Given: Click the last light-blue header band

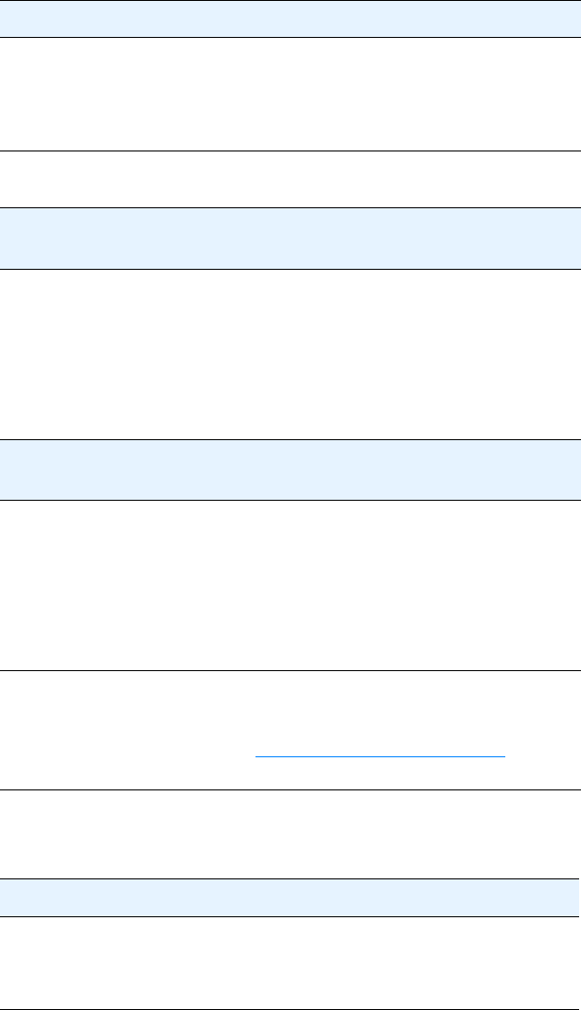Looking at the screenshot, I should point(290,898).
